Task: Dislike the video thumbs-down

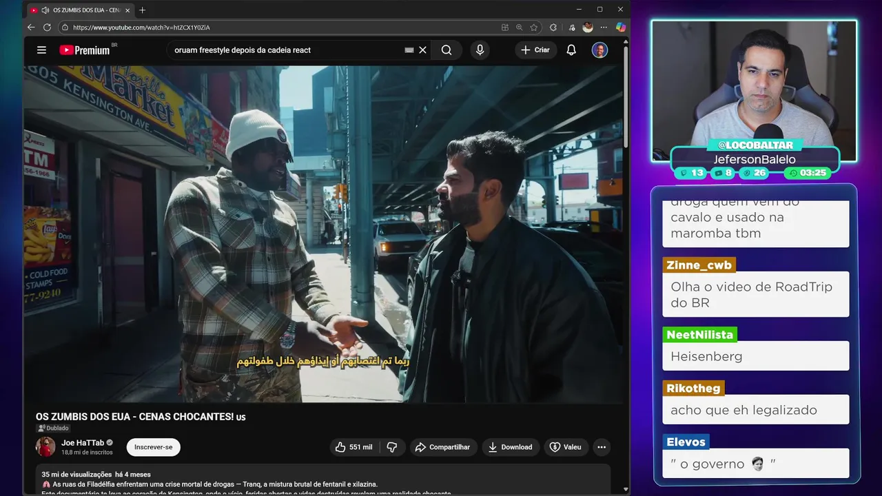Action: point(392,447)
